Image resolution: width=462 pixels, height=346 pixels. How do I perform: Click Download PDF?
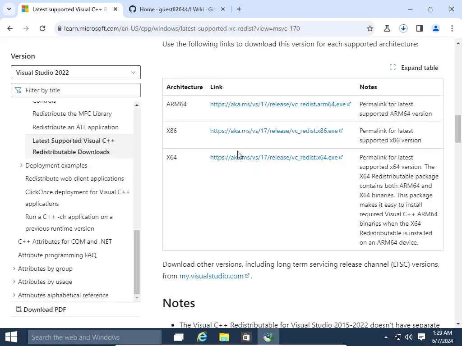click(x=41, y=310)
